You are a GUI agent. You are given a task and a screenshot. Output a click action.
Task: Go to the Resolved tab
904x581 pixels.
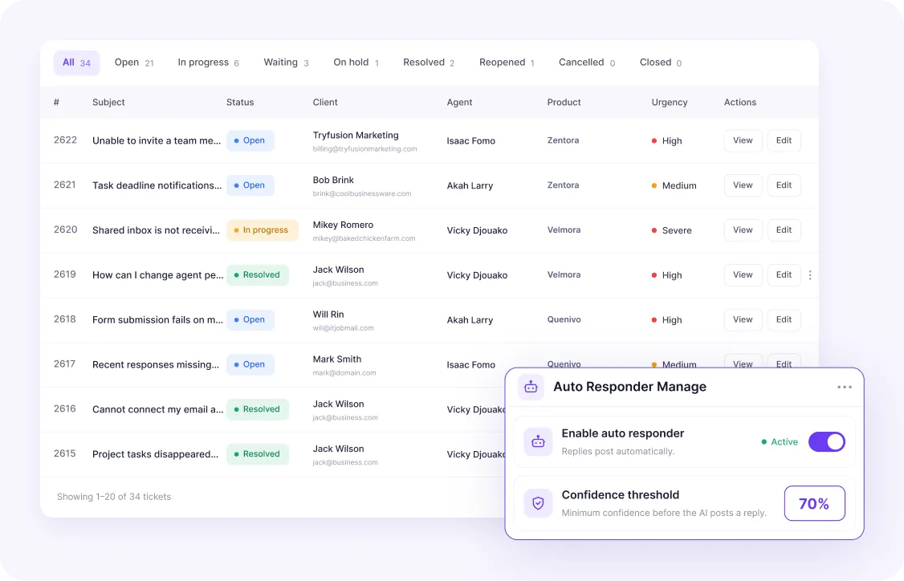coord(429,63)
